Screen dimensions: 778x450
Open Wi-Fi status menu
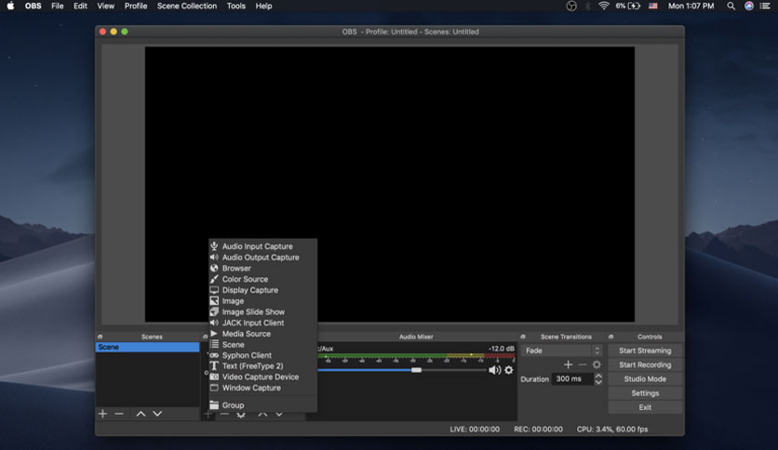tap(603, 6)
